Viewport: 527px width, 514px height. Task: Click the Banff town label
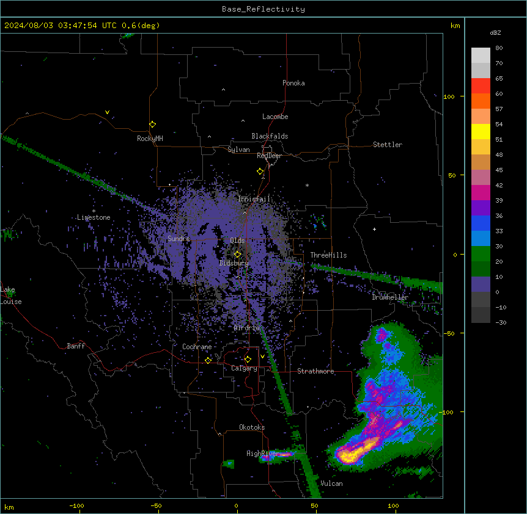[x=76, y=346]
